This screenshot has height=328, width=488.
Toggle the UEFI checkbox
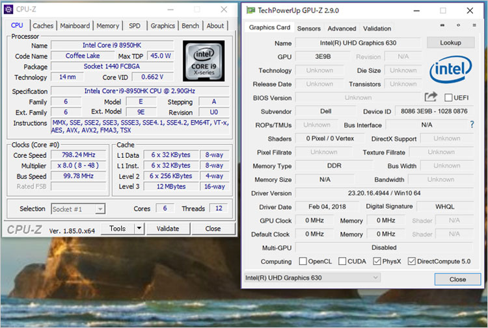[x=448, y=97]
